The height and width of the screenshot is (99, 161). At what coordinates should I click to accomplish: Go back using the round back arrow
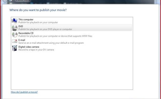pos(5,1)
